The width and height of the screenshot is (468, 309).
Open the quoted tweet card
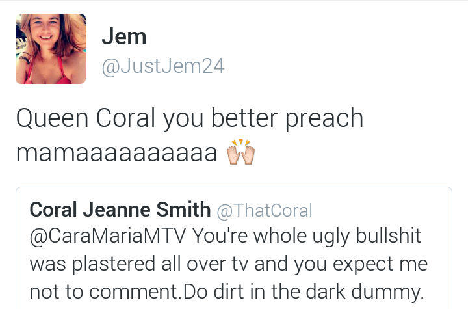pos(234,248)
